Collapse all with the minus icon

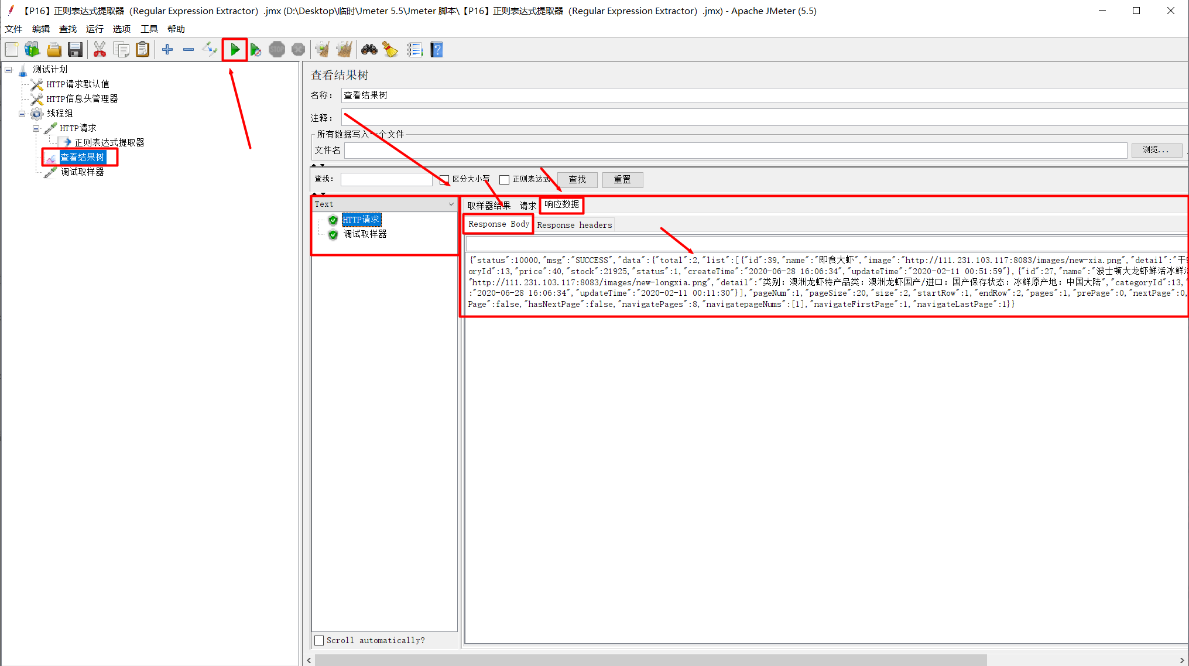(x=189, y=50)
